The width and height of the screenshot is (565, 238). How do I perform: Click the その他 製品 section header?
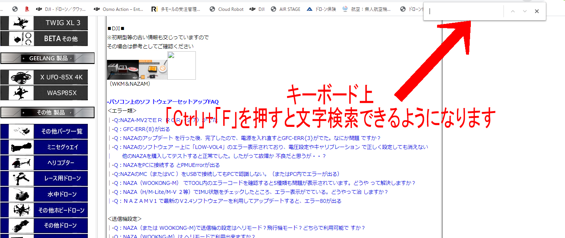pos(47,112)
